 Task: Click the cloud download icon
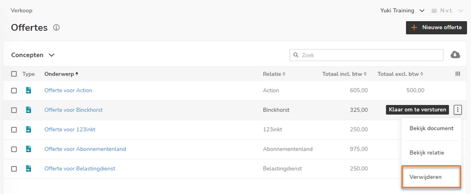[455, 55]
